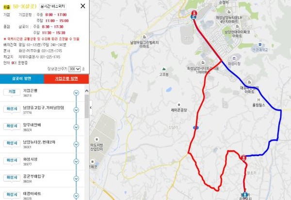Open the 300 second refresh interval dropdown
291x200 pixels.
(x=74, y=69)
